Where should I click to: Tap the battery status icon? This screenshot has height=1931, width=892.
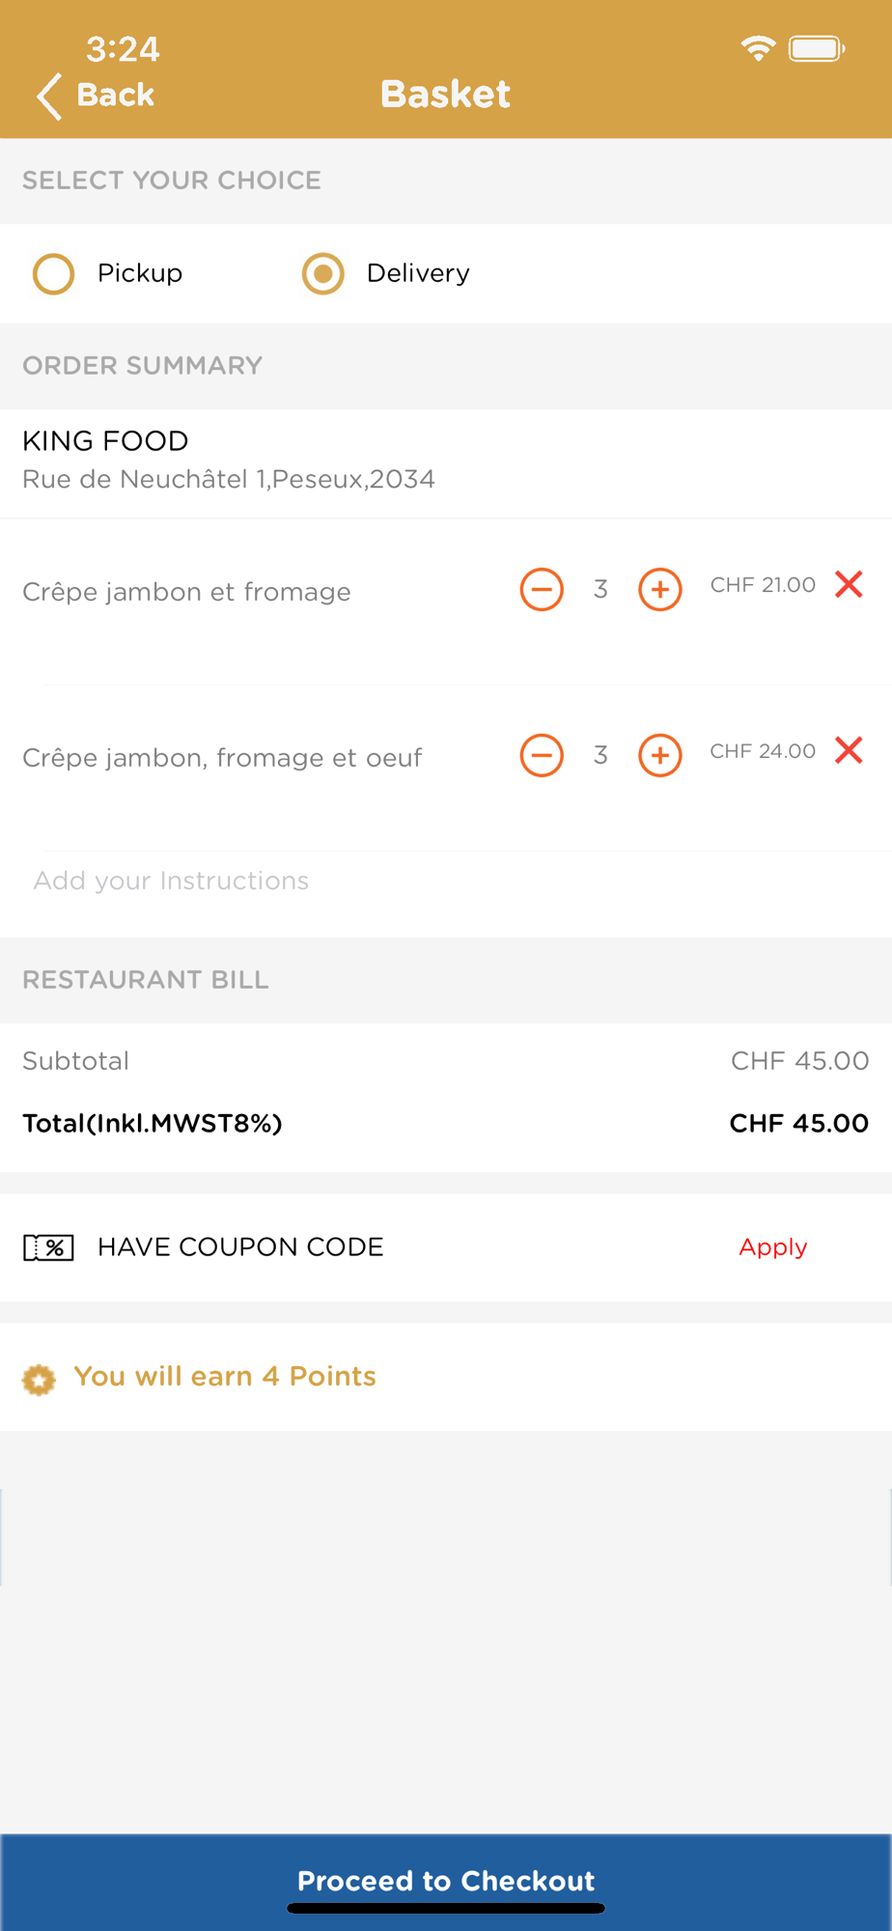pos(817,48)
